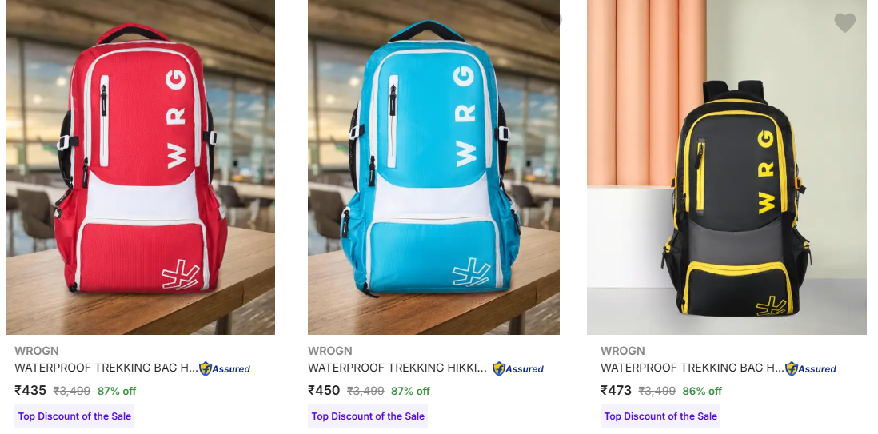Click Top Discount of the Sale under ₹435
878x434 pixels.
[x=74, y=416]
